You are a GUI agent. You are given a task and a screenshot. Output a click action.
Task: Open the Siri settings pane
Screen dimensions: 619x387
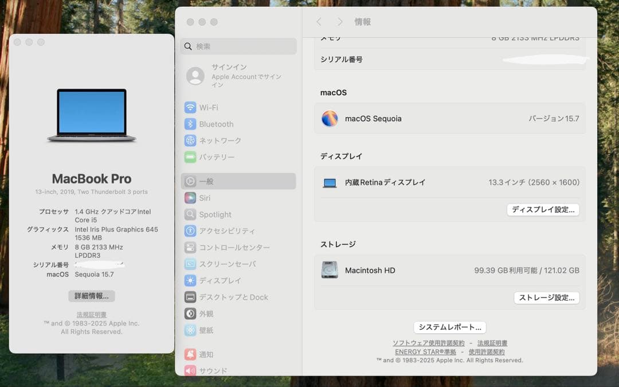[205, 198]
